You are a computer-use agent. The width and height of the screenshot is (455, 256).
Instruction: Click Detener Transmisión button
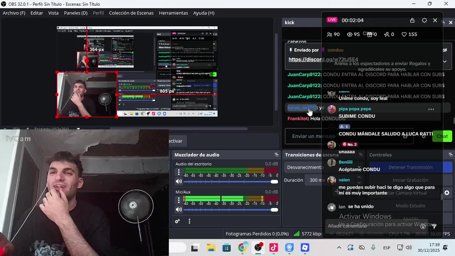pos(410,167)
